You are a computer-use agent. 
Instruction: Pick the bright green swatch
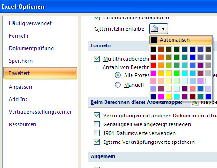177,73
